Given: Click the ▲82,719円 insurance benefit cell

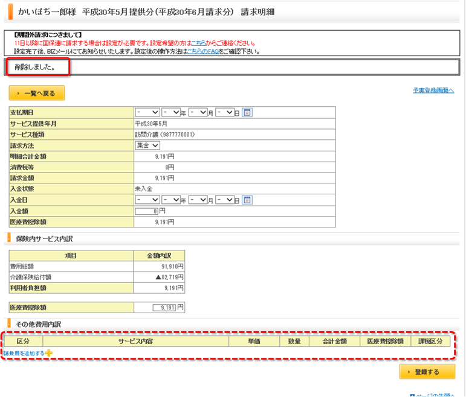Looking at the screenshot, I should pyautogui.click(x=159, y=277).
